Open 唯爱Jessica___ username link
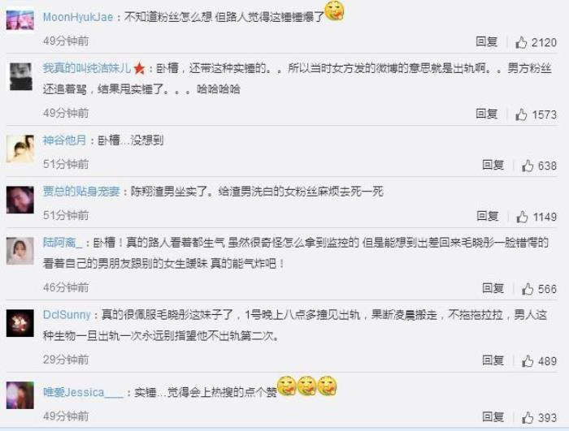This screenshot has height=431, width=569. 84,392
